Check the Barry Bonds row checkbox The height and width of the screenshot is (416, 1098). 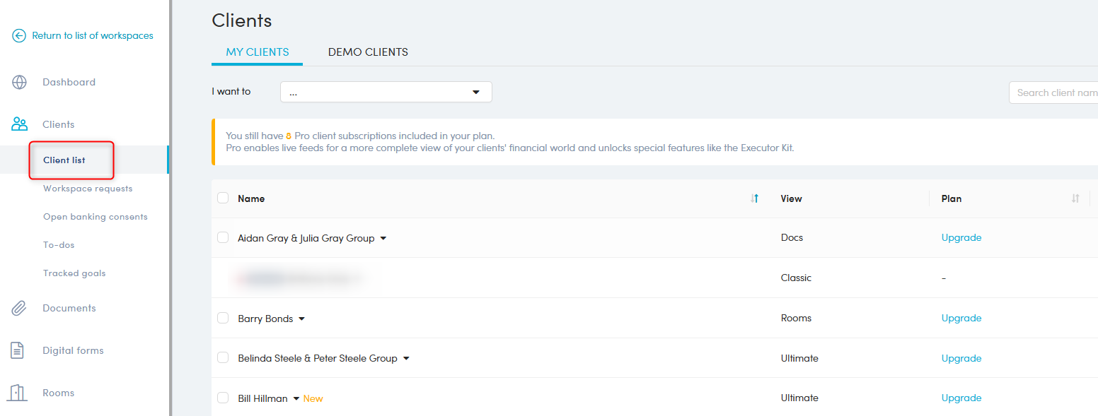click(223, 319)
